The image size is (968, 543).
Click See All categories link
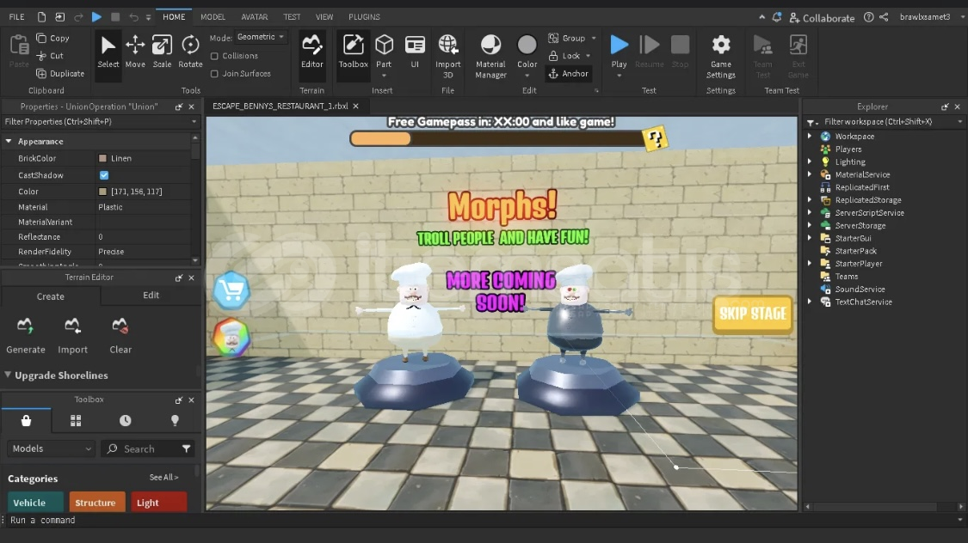163,478
